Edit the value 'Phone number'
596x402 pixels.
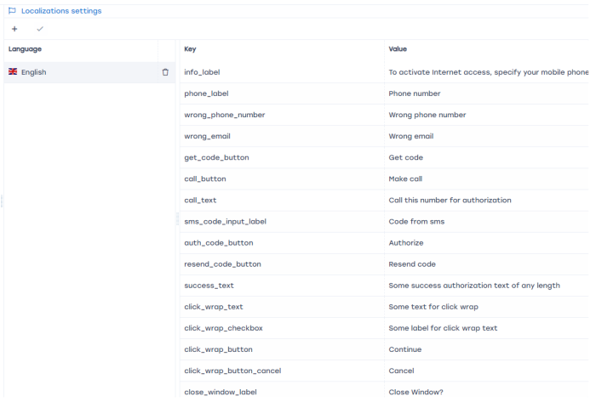point(415,93)
